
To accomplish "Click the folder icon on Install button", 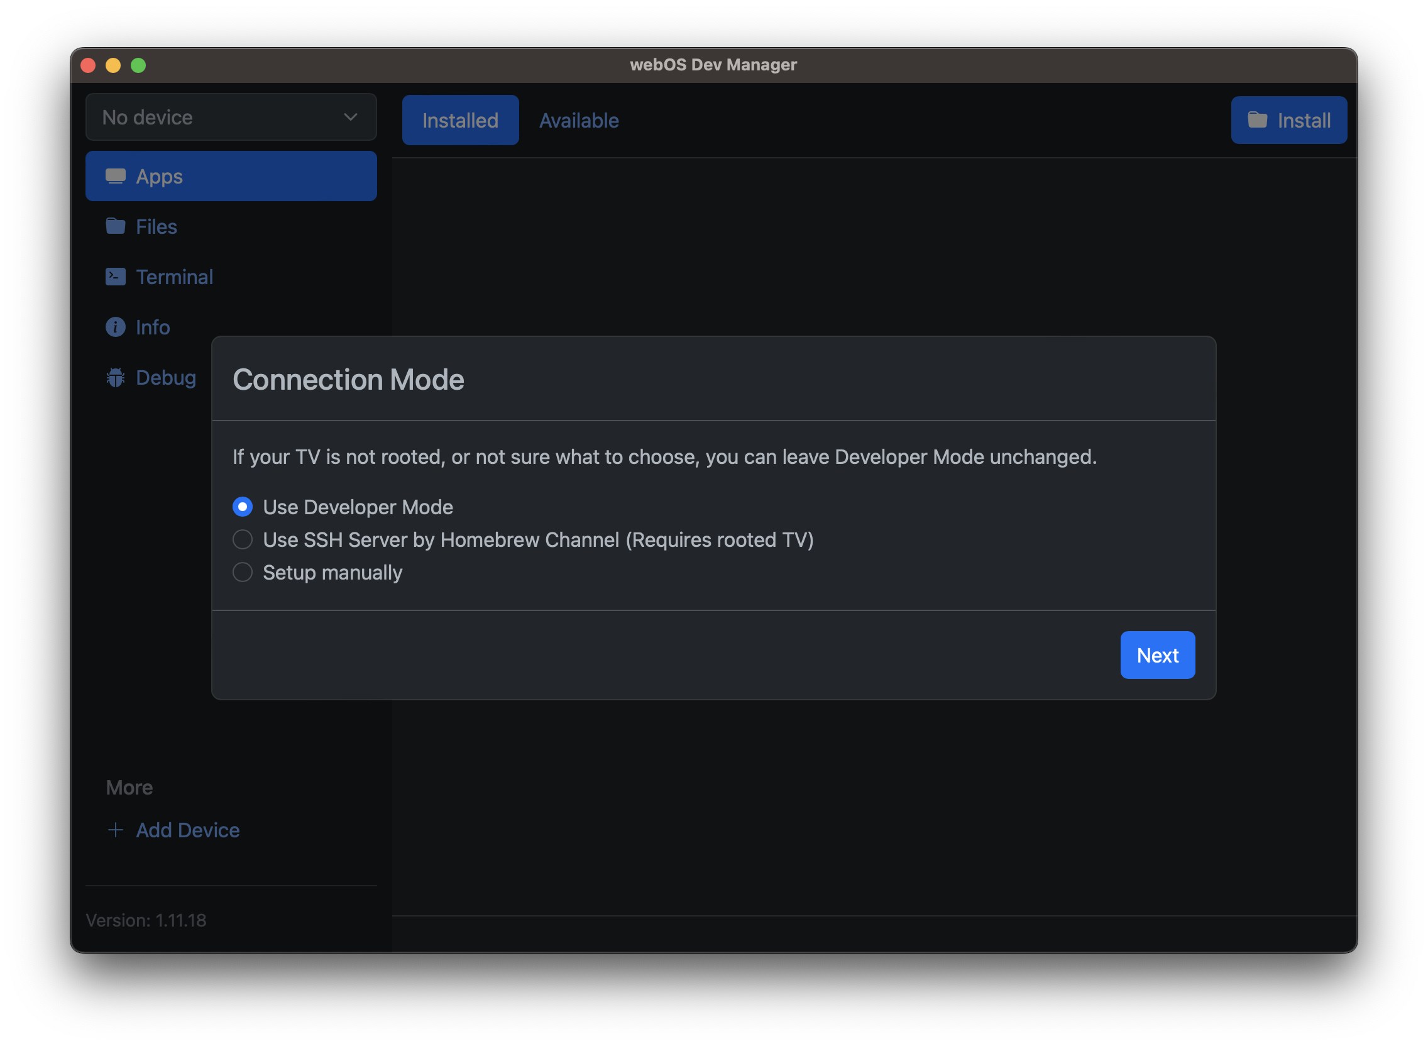I will tap(1257, 119).
